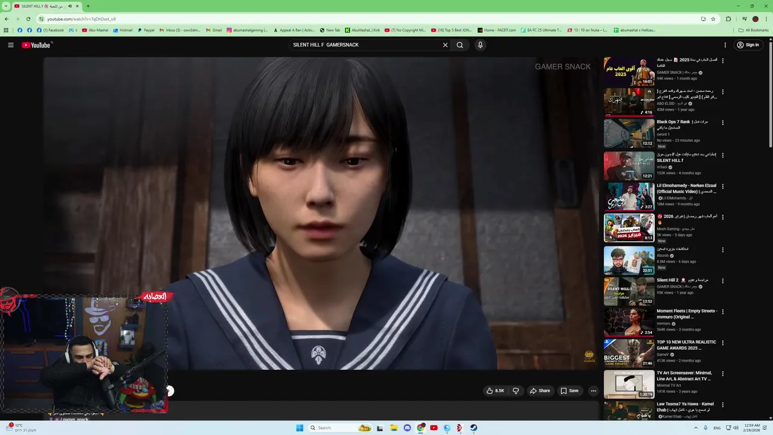The width and height of the screenshot is (773, 435).
Task: Click the main video player frame
Action: click(x=320, y=213)
